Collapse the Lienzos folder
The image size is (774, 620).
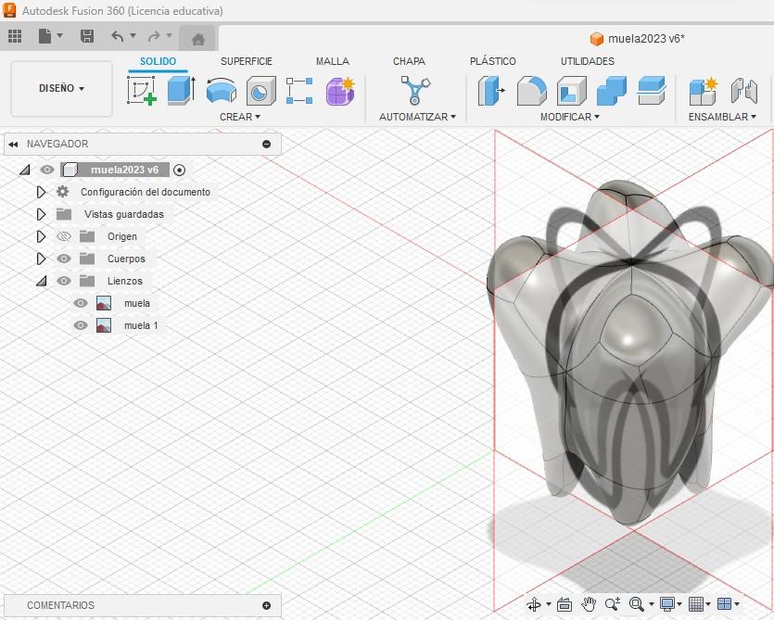coord(42,281)
